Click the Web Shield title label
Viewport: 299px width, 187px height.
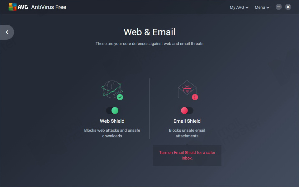coord(112,121)
